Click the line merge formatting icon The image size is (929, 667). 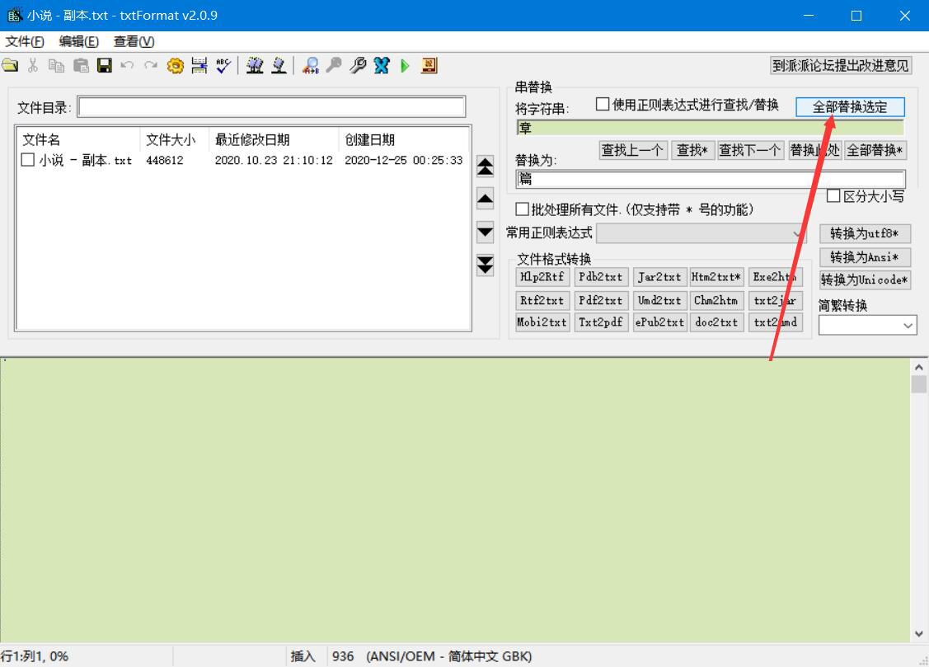(199, 65)
